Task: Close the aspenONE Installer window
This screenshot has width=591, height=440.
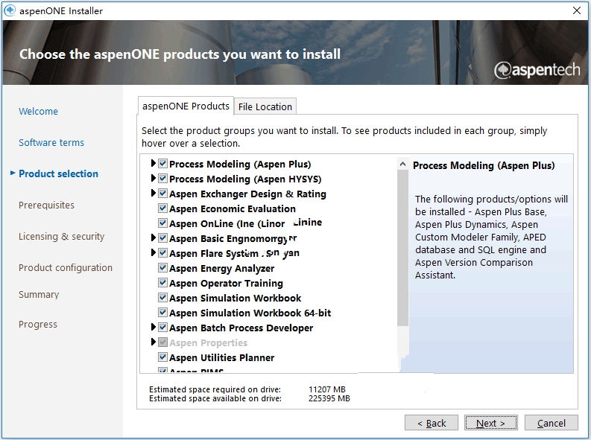Action: coord(576,10)
